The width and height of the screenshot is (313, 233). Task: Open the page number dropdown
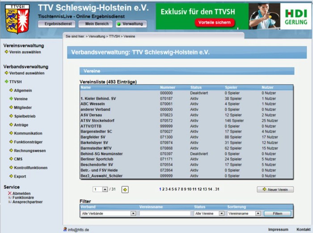point(105,189)
